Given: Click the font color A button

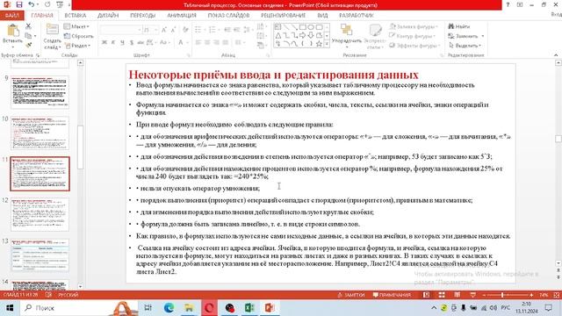Looking at the screenshot, I should [x=181, y=42].
